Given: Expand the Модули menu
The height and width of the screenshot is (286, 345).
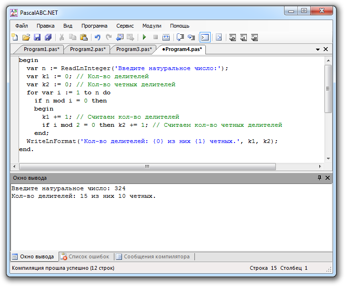Looking at the screenshot, I should (152, 26).
